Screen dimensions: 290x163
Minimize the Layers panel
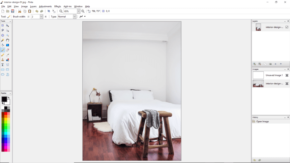pyautogui.click(x=285, y=21)
